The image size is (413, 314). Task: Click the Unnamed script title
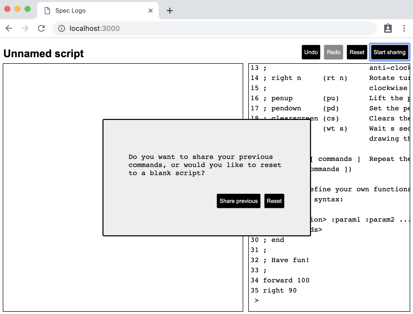coord(44,54)
